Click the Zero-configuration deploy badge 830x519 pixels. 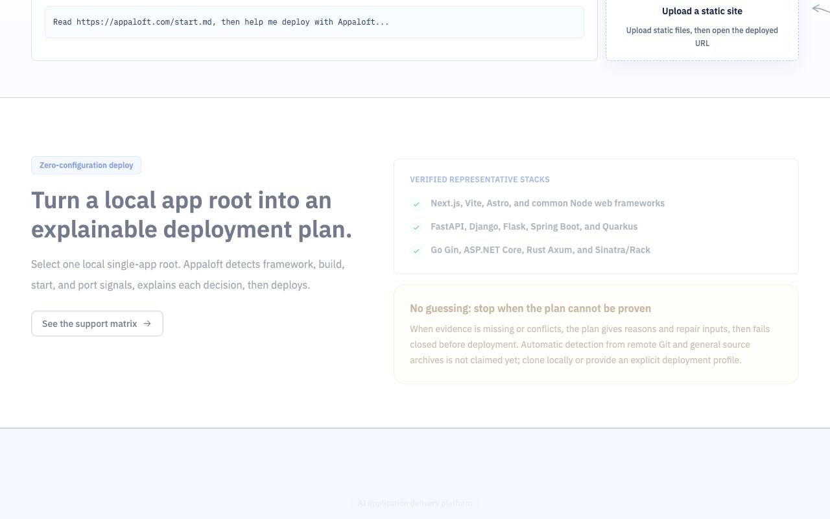point(86,165)
